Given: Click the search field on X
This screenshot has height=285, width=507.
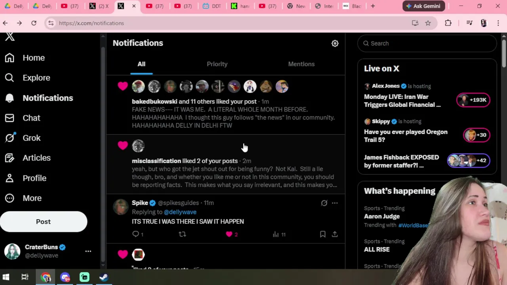Looking at the screenshot, I should 427,44.
